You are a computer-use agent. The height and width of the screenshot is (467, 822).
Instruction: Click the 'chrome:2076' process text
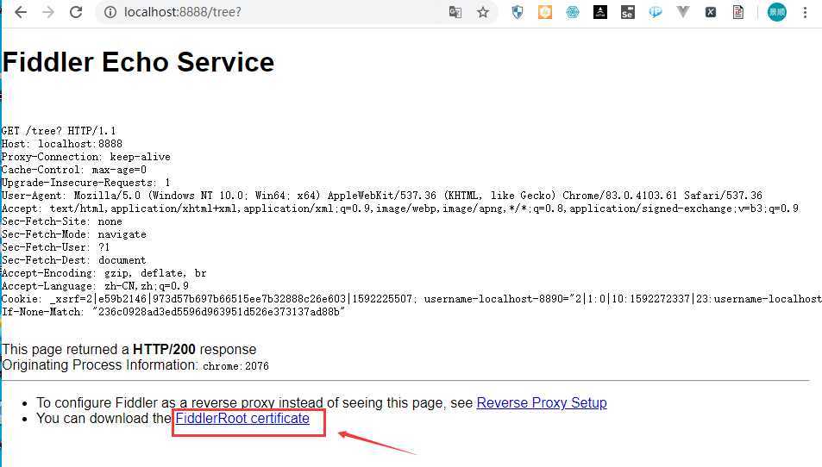tap(236, 366)
